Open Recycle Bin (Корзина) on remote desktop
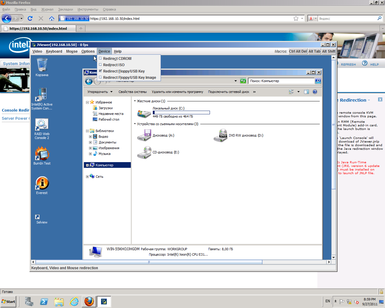 coord(42,65)
